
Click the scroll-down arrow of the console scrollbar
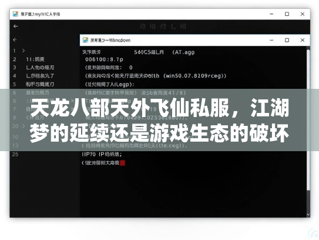click(308, 215)
